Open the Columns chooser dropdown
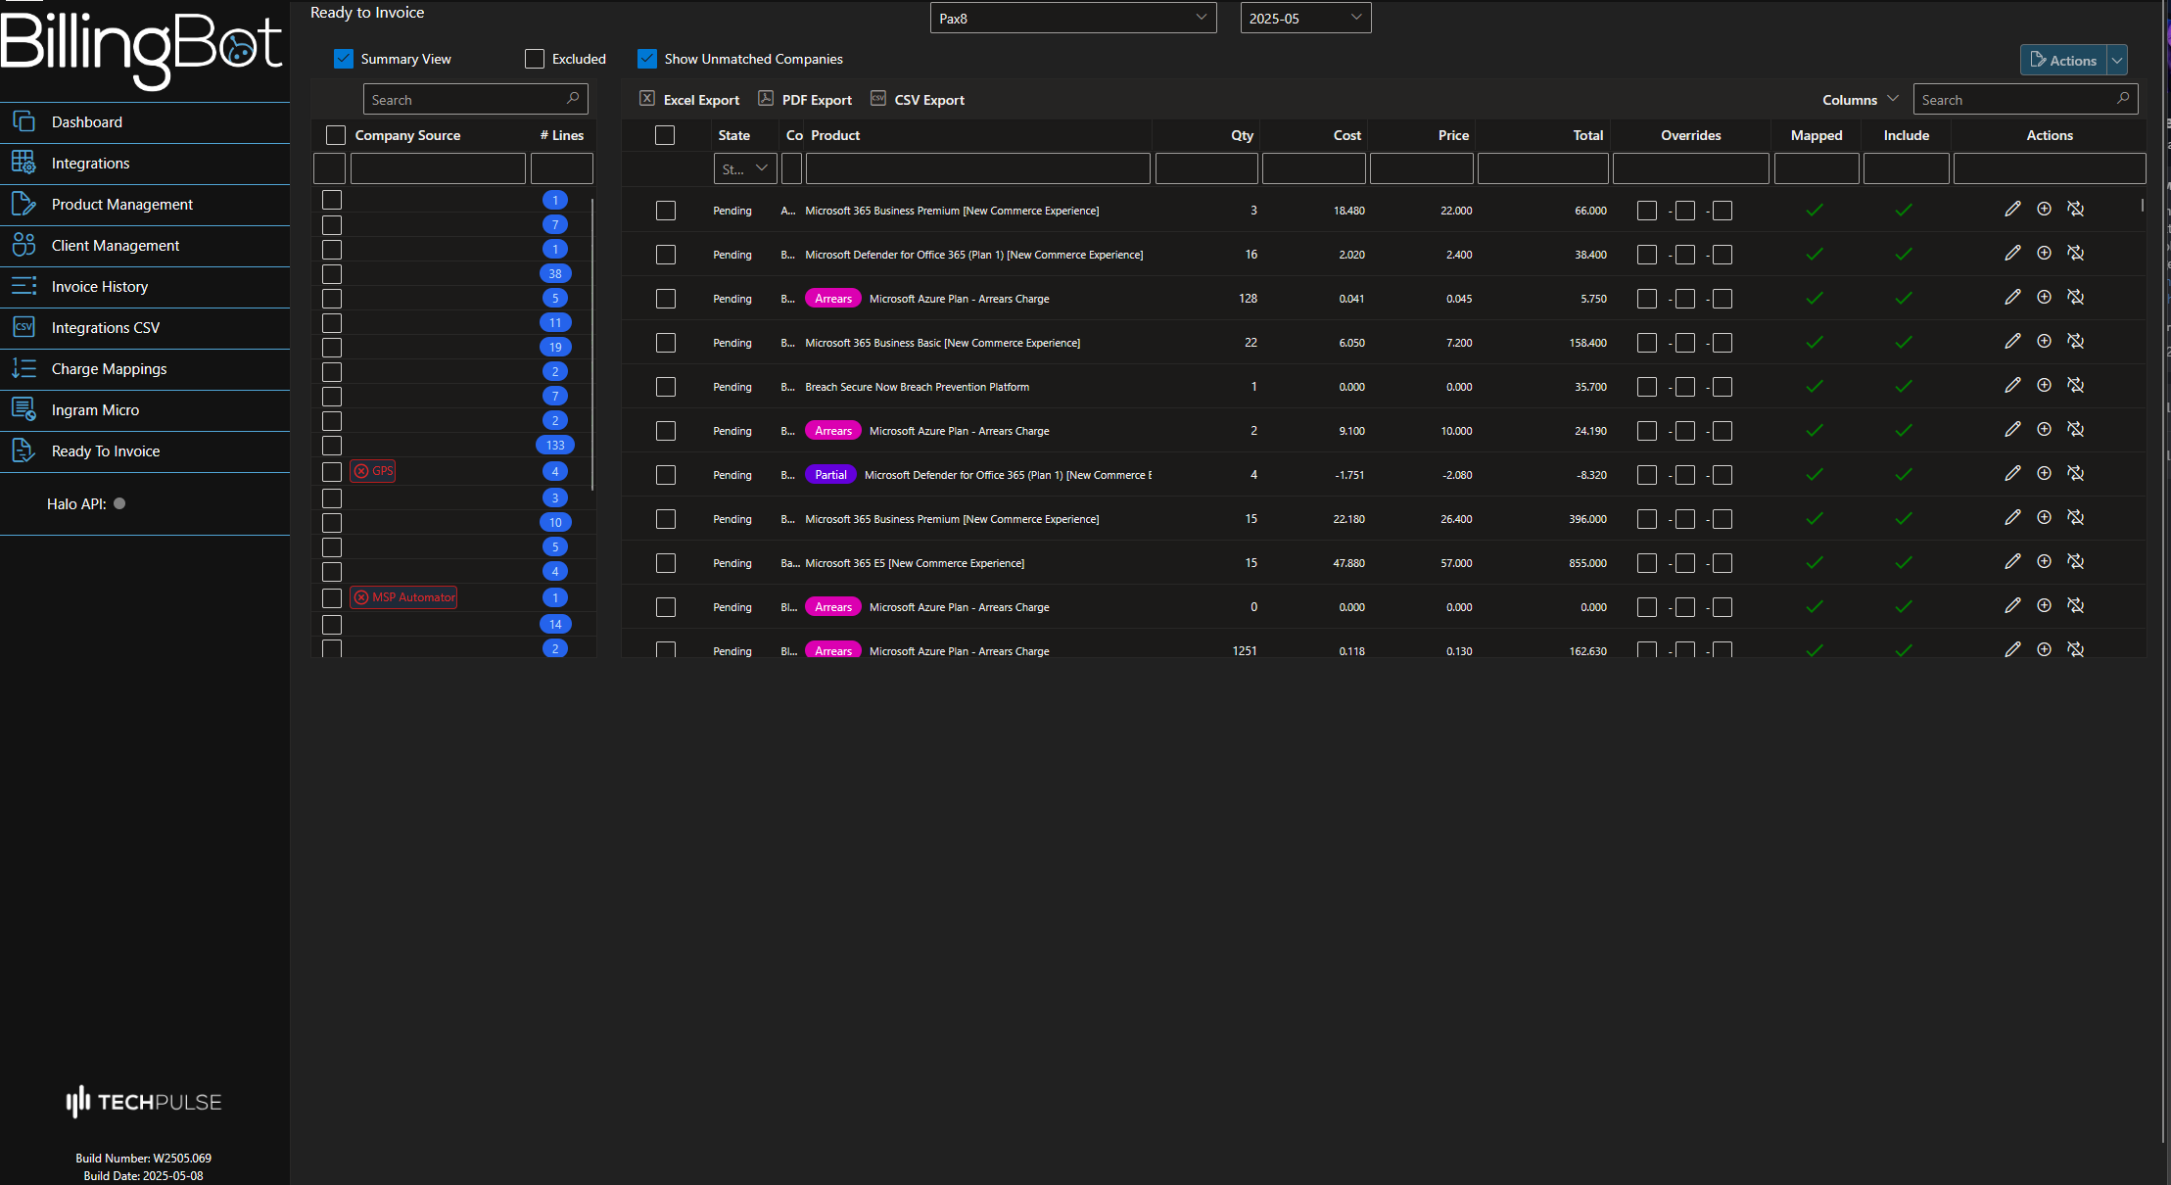The width and height of the screenshot is (2171, 1185). coord(1860,100)
